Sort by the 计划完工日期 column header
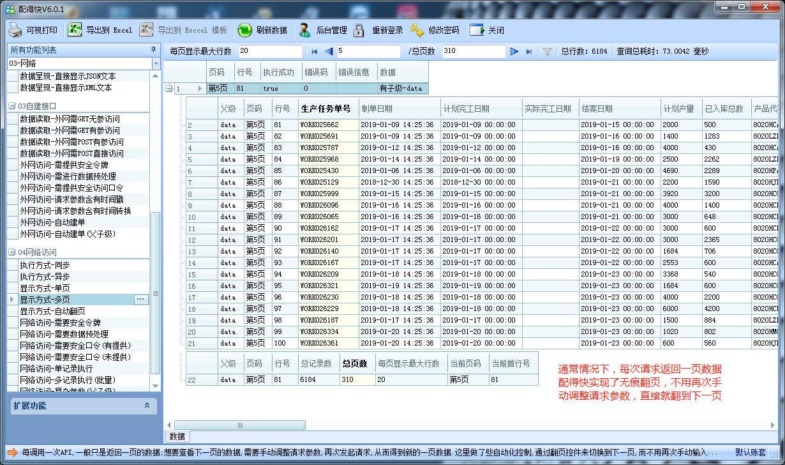 click(x=481, y=109)
